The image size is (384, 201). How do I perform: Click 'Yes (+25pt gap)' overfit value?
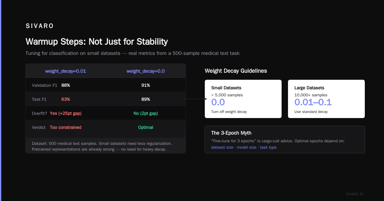66,113
